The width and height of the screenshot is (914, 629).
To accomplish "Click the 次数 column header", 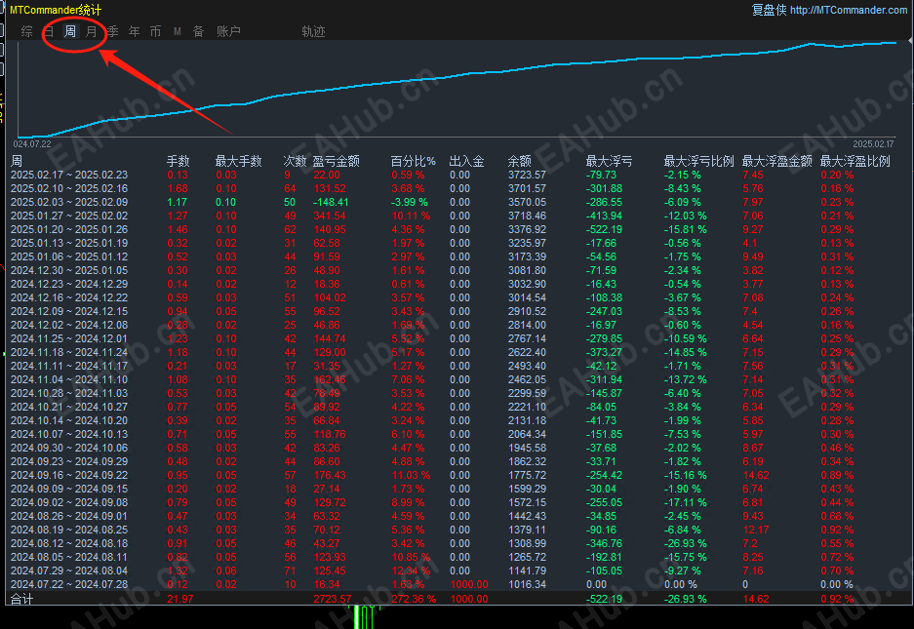I will [x=295, y=162].
